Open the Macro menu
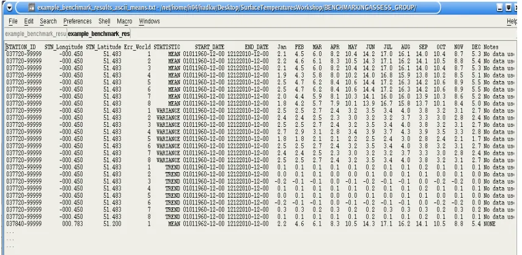The height and width of the screenshot is (255, 522). (x=125, y=21)
